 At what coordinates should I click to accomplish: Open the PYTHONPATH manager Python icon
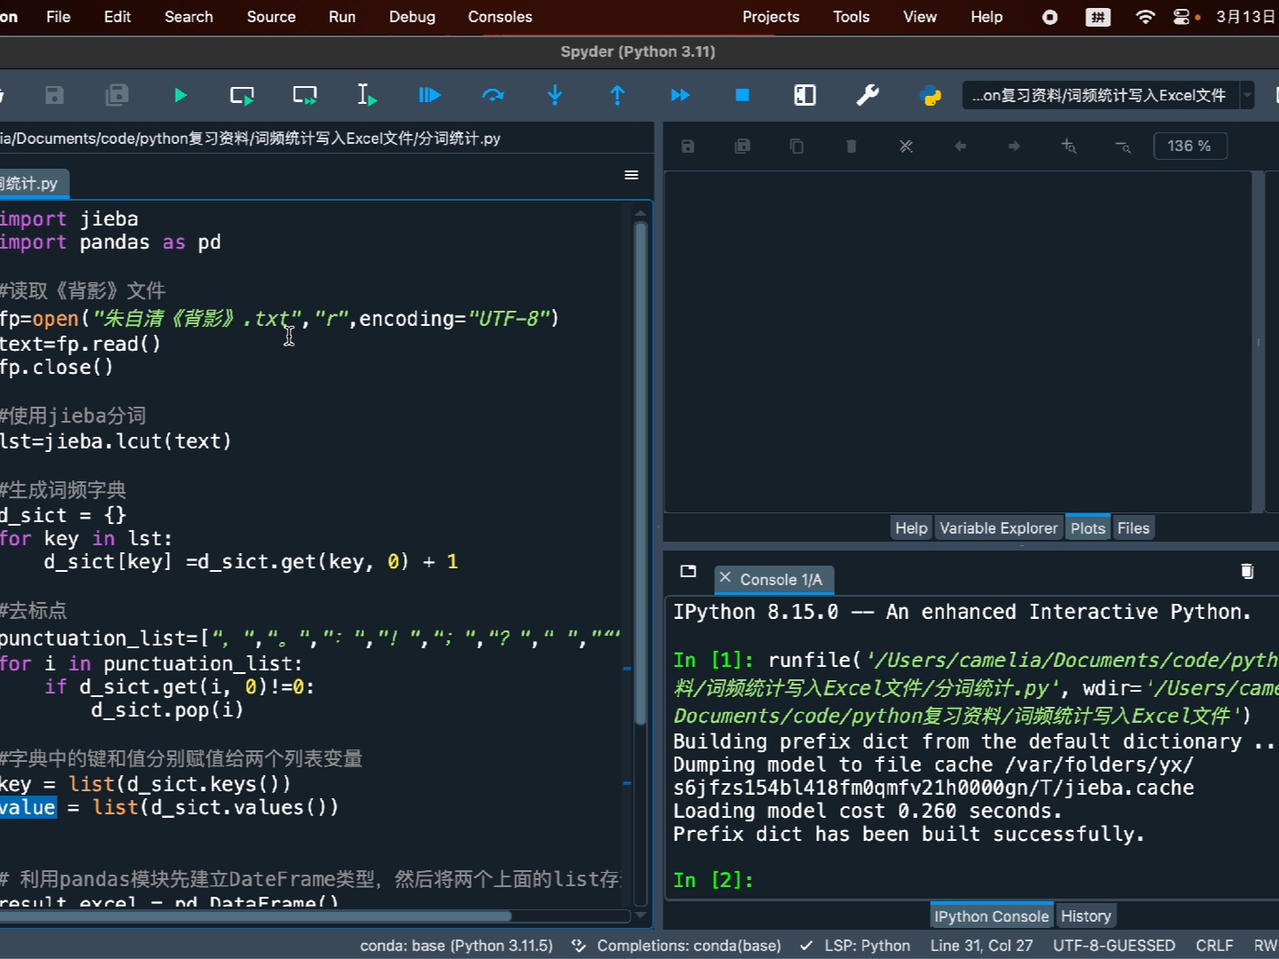click(x=931, y=95)
